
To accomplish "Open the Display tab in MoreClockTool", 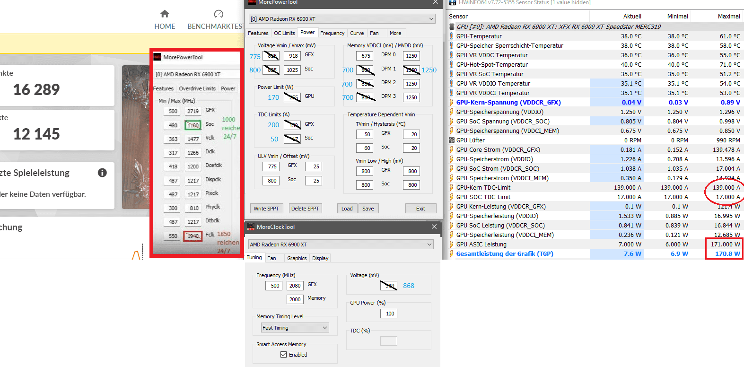I will (320, 258).
